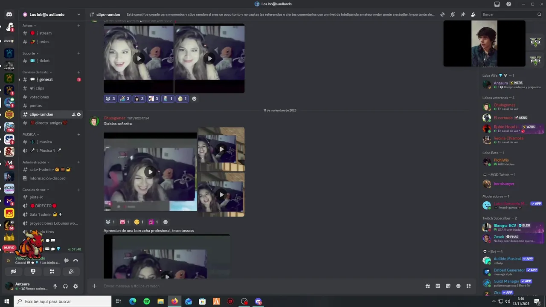Share your screen from voice panel
This screenshot has width=546, height=307.
[x=33, y=272]
